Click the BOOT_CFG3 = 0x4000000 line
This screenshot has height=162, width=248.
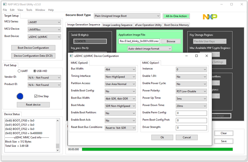[x=24, y=133]
